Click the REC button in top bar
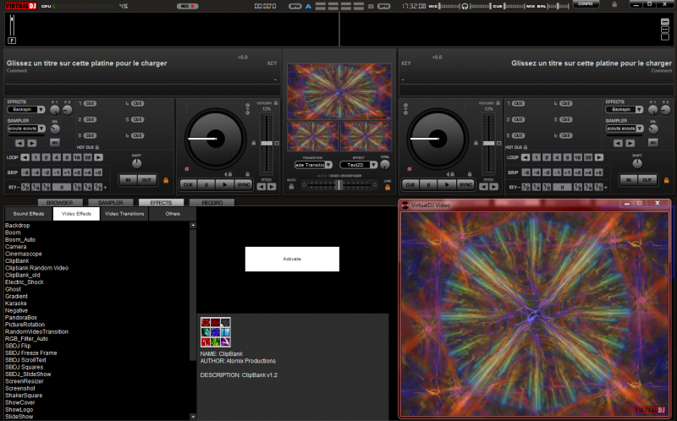 click(x=187, y=6)
